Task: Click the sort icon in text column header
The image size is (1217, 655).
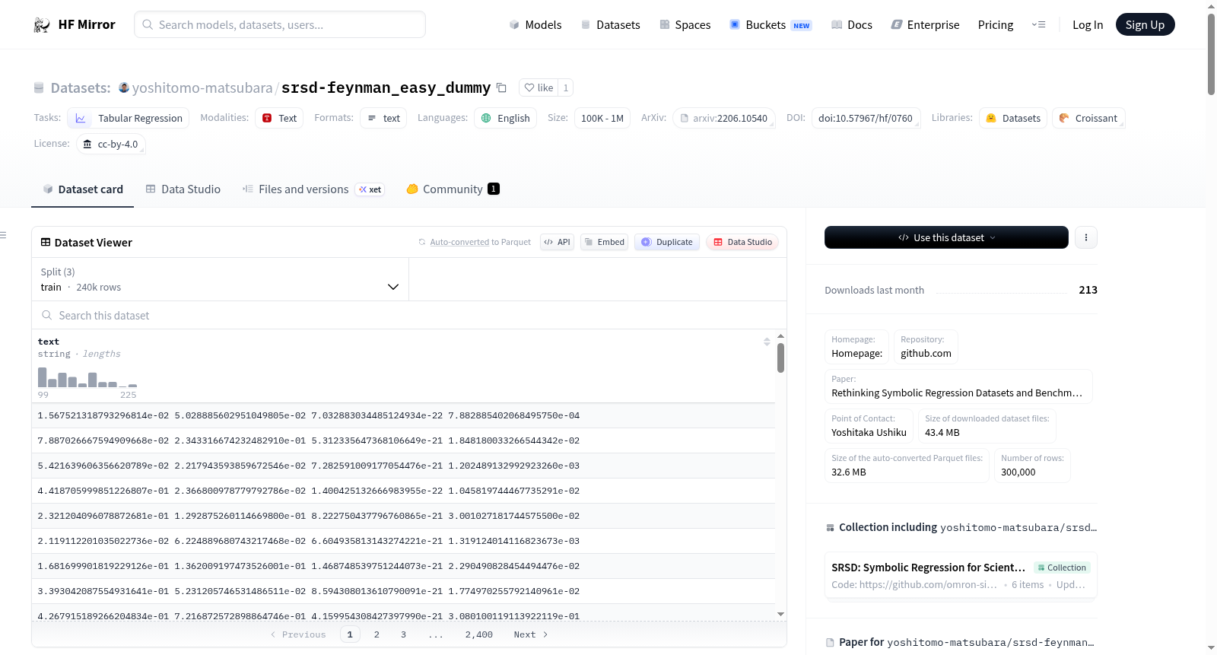Action: pyautogui.click(x=767, y=342)
